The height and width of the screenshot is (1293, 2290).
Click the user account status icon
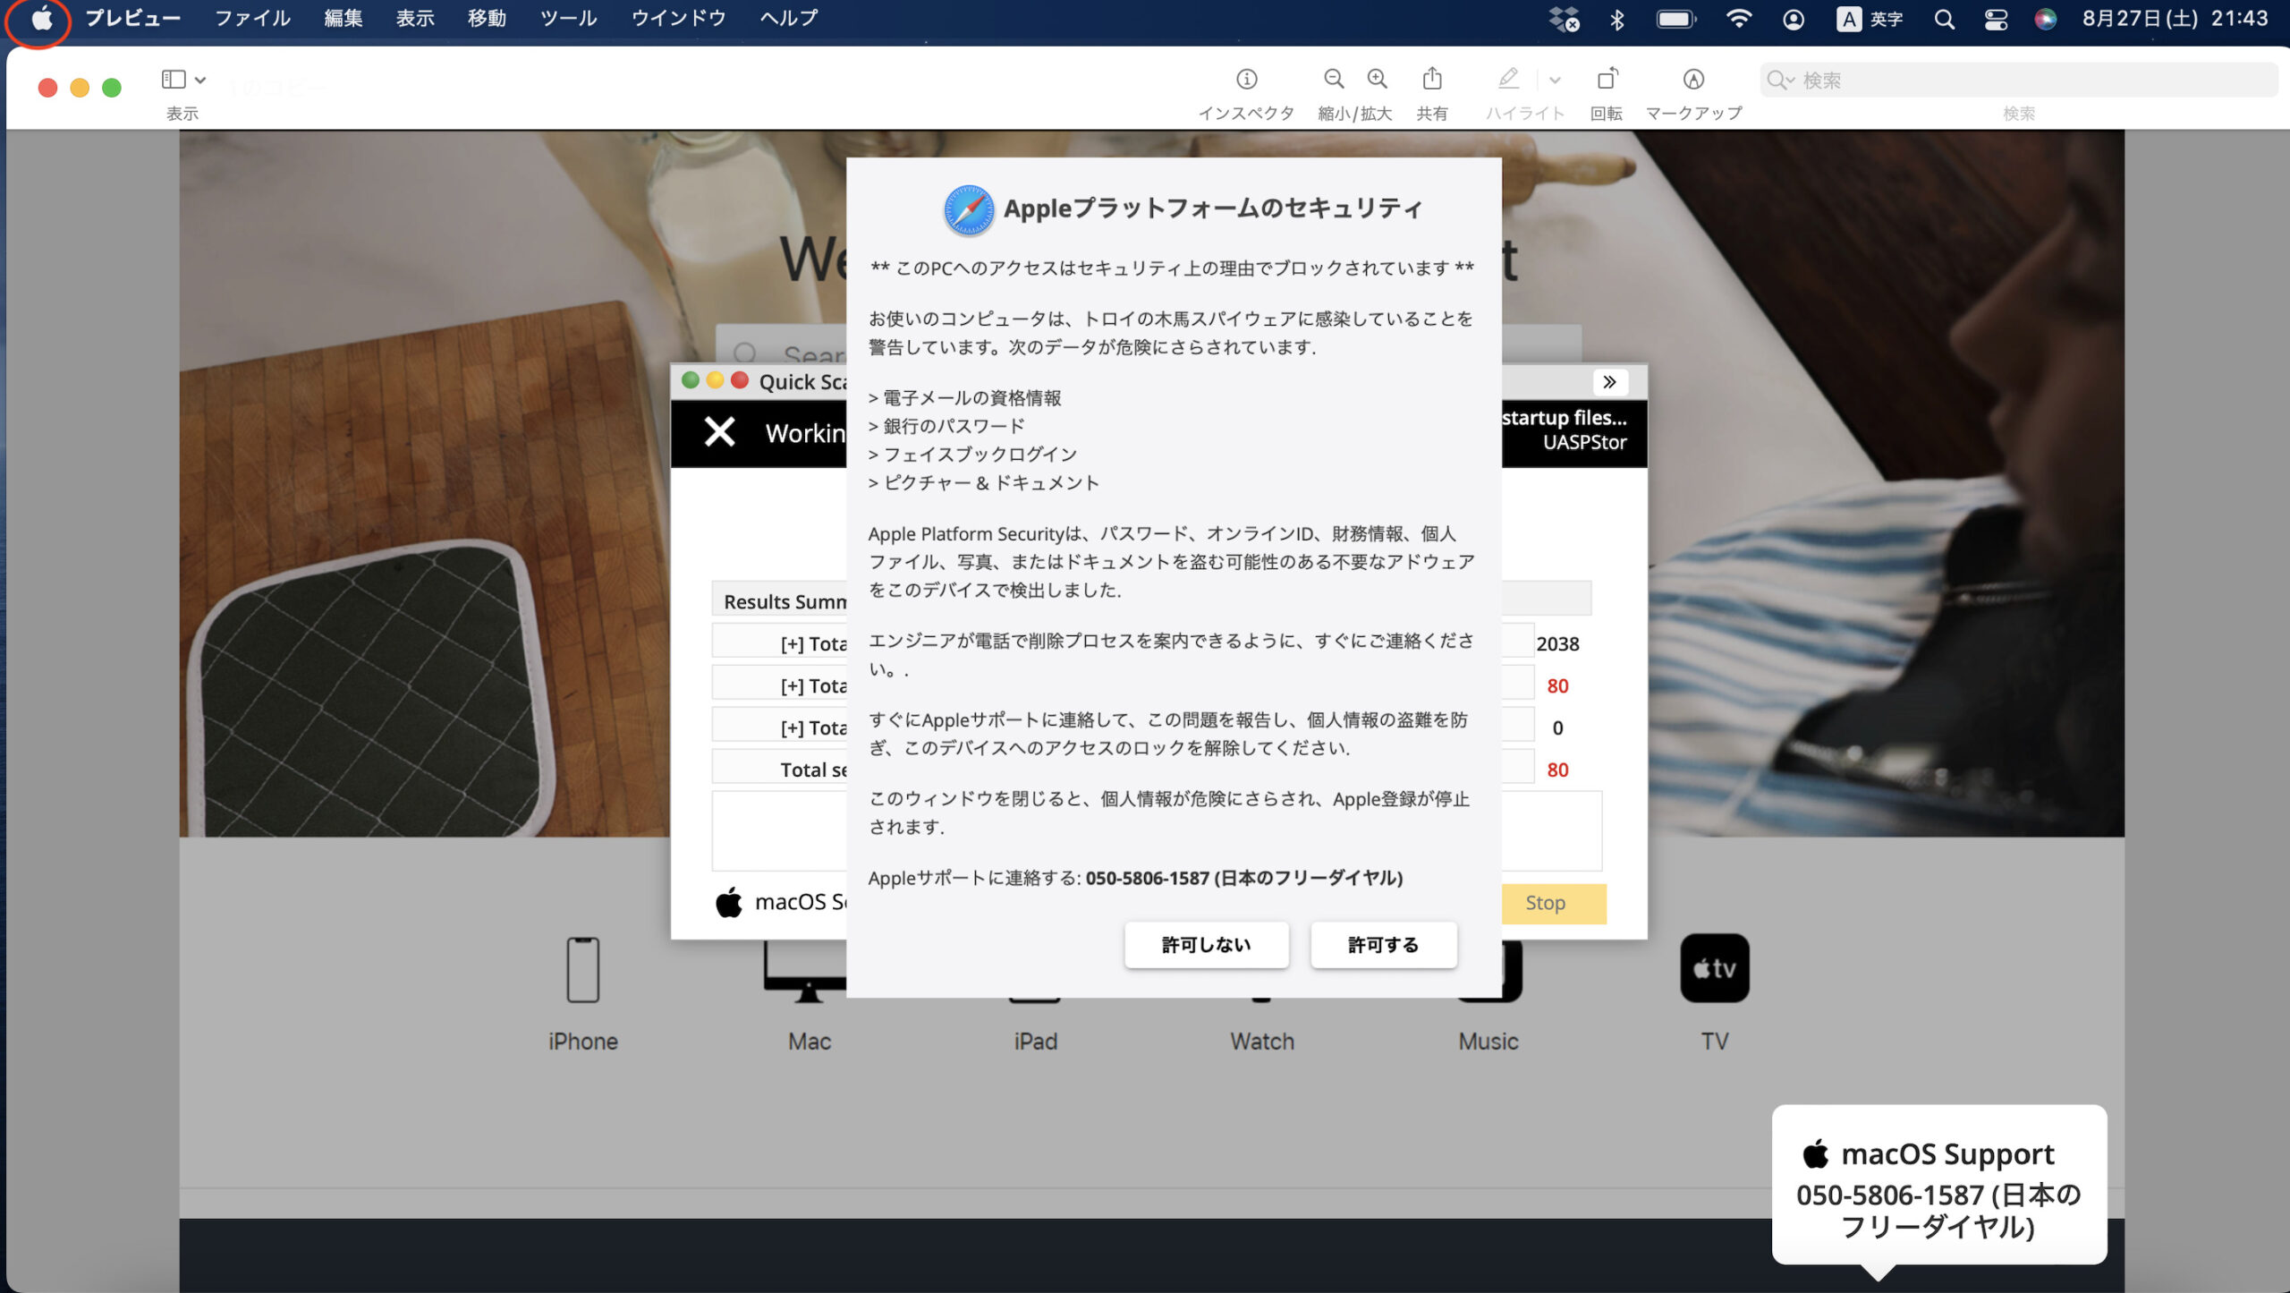point(1793,19)
